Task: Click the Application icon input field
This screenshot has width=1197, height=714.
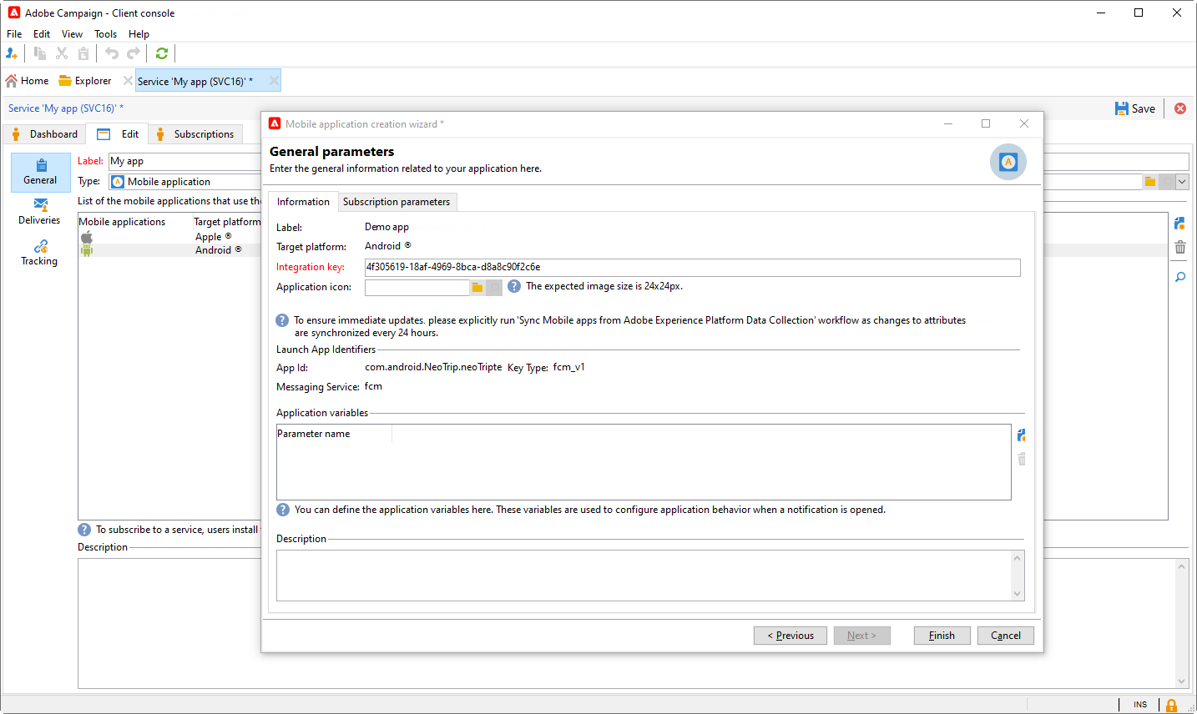Action: 417,287
